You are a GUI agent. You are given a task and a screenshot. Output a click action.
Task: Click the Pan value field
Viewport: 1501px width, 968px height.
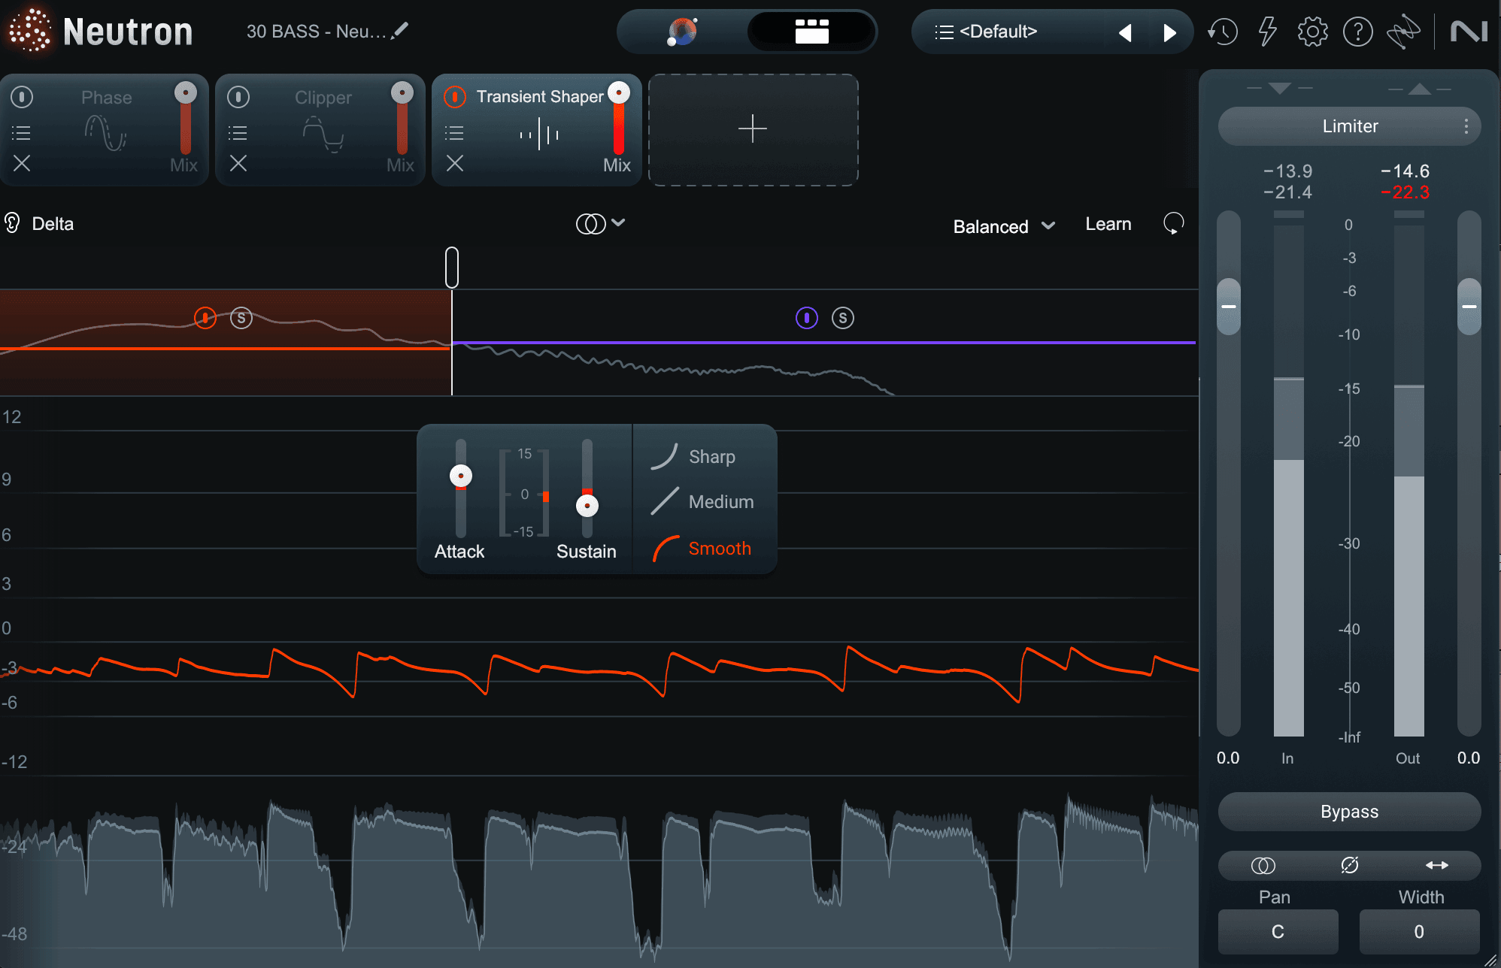[1278, 932]
